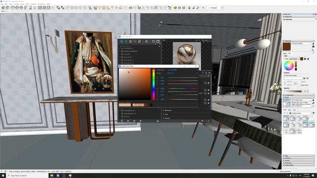Click home icon in Styles Select tab

pyautogui.click(x=290, y=113)
